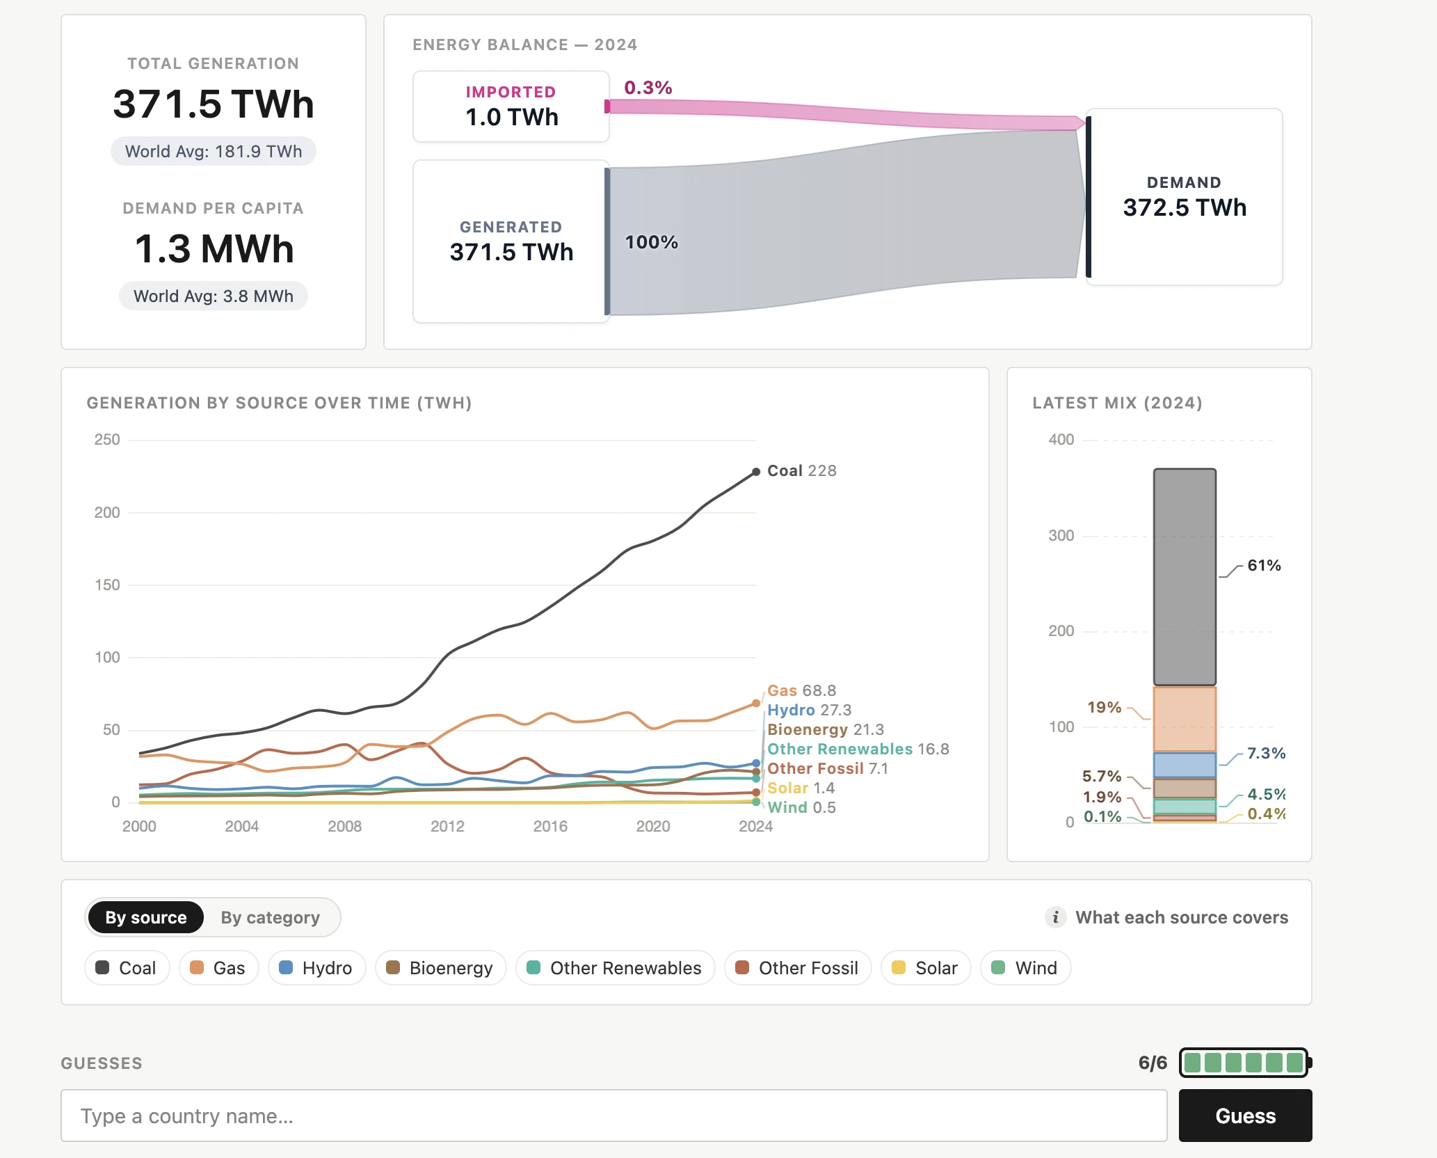
Task: Toggle the Bioenergy source chip
Action: (x=440, y=968)
